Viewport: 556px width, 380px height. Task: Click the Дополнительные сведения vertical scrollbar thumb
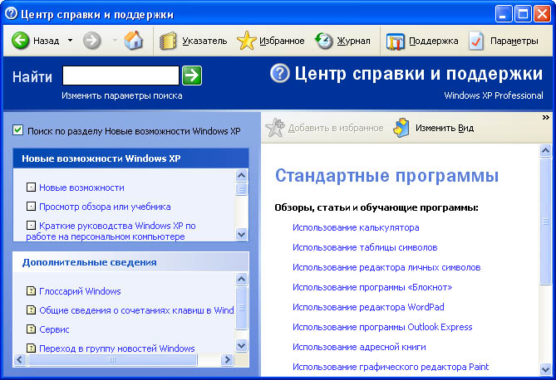[x=242, y=308]
